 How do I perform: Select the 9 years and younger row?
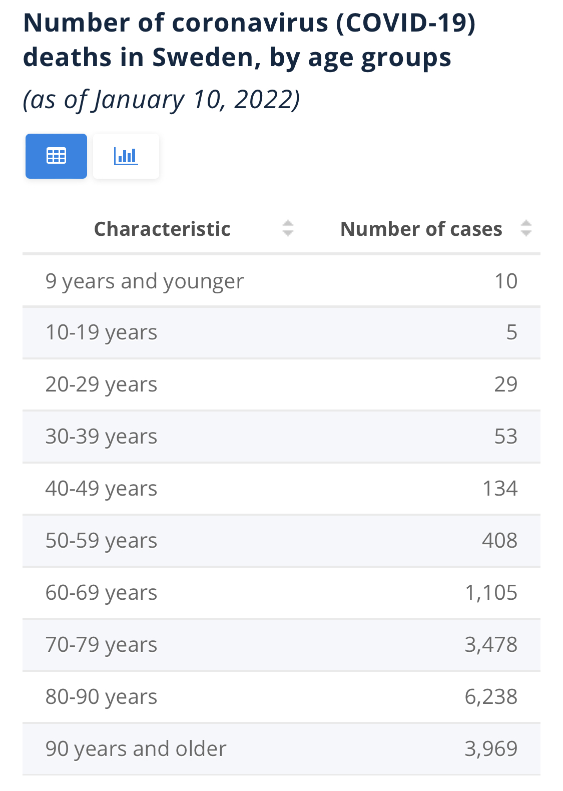[145, 281]
